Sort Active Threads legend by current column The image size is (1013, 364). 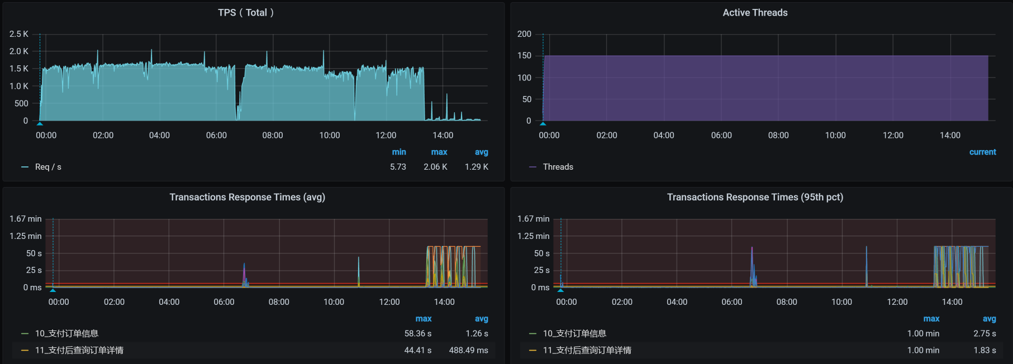click(982, 152)
